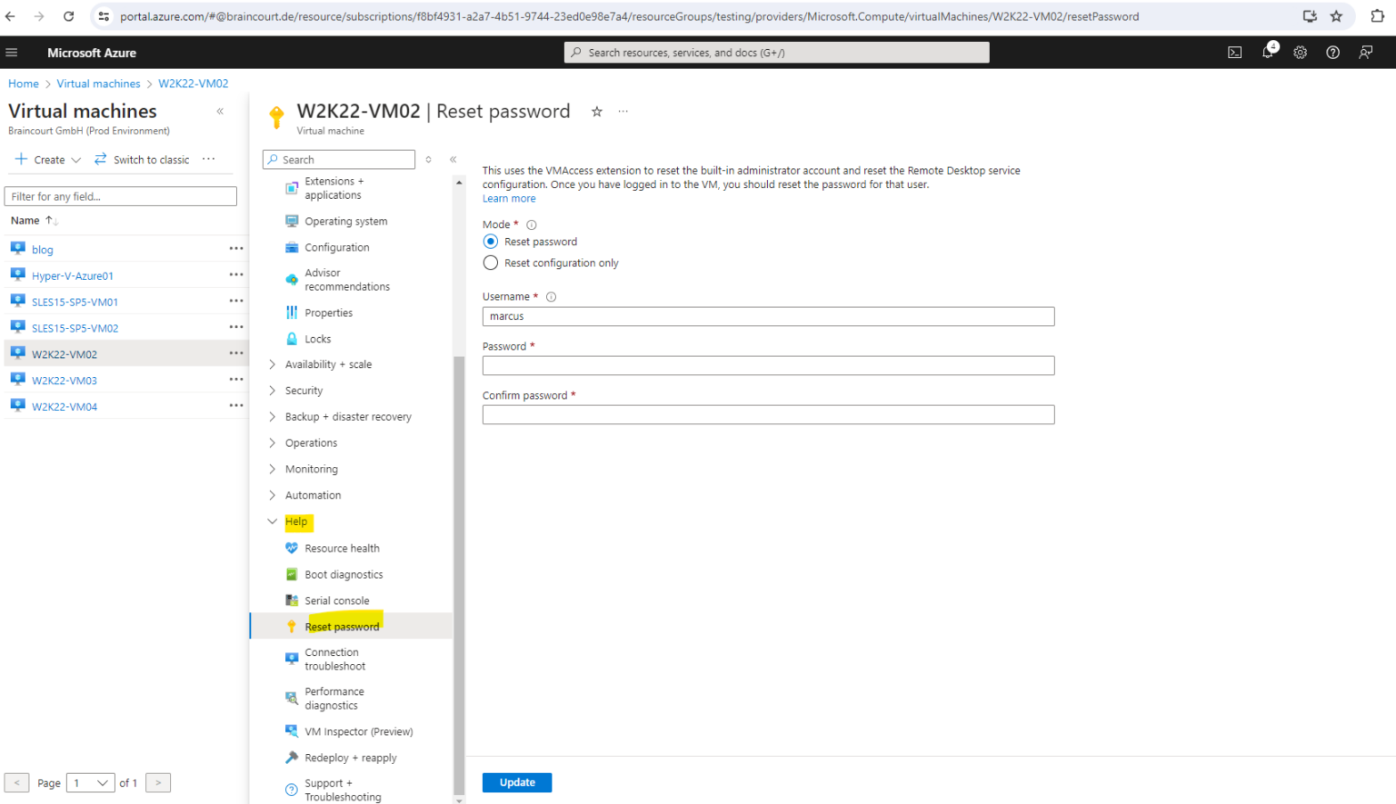1396x804 pixels.
Task: Click the Update button
Action: 516,782
